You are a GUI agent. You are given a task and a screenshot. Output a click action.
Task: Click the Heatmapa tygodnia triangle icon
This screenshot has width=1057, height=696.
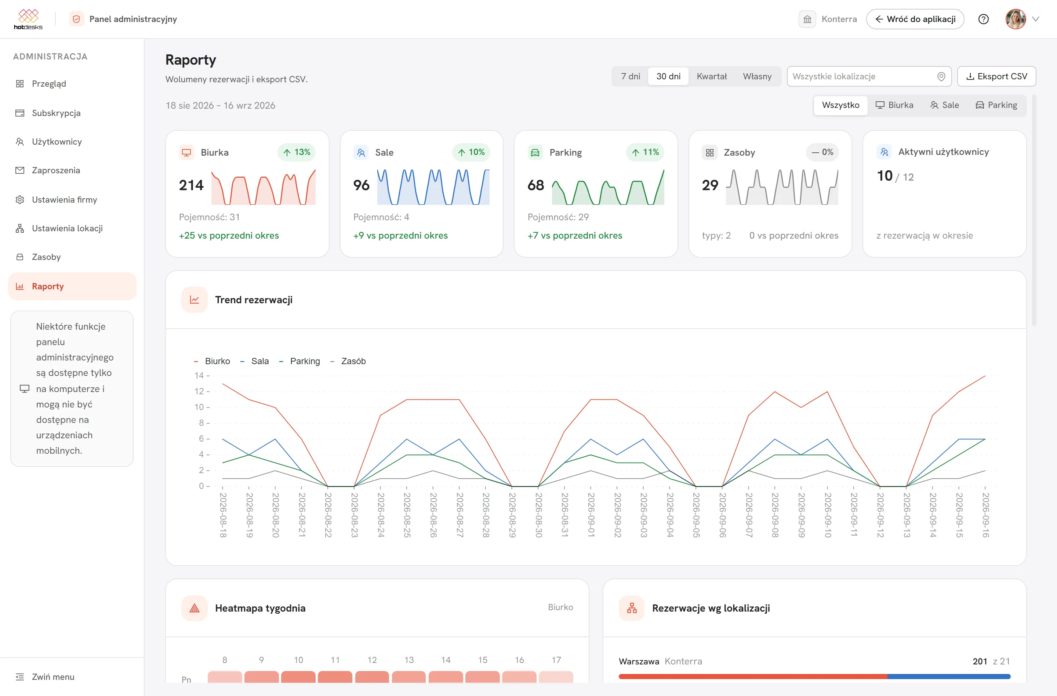(195, 608)
